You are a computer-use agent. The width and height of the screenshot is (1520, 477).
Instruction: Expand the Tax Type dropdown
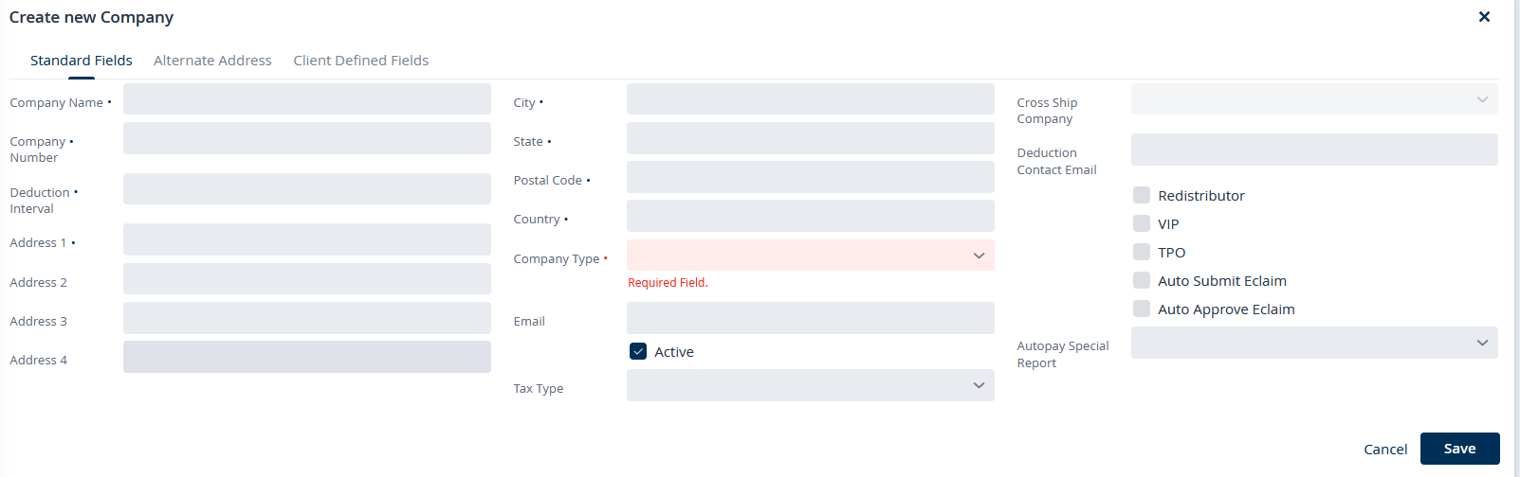click(810, 385)
